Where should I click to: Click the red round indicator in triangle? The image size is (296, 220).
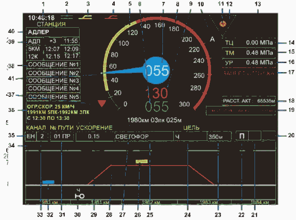pos(223,23)
